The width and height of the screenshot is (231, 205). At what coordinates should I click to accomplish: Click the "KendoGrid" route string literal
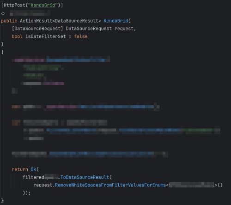coord(43,5)
